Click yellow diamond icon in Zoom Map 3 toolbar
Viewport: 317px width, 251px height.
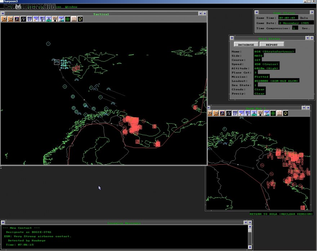(x=285, y=113)
